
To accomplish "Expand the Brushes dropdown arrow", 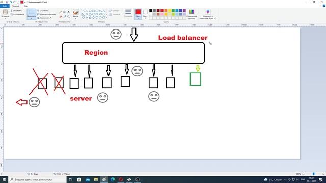I will tap(76, 18).
